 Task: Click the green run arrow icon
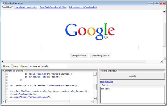pos(4,66)
